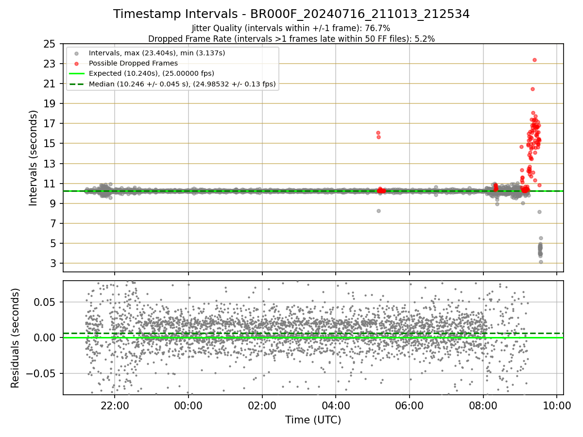This screenshot has height=437, width=583.
Task: Click the 'Dropped Frame Rate' 5.2% subtitle line
Action: click(x=291, y=38)
